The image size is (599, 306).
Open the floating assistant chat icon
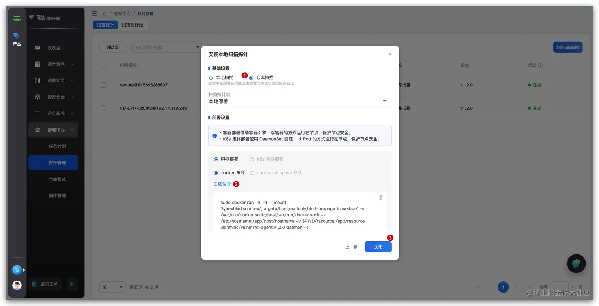pyautogui.click(x=576, y=264)
